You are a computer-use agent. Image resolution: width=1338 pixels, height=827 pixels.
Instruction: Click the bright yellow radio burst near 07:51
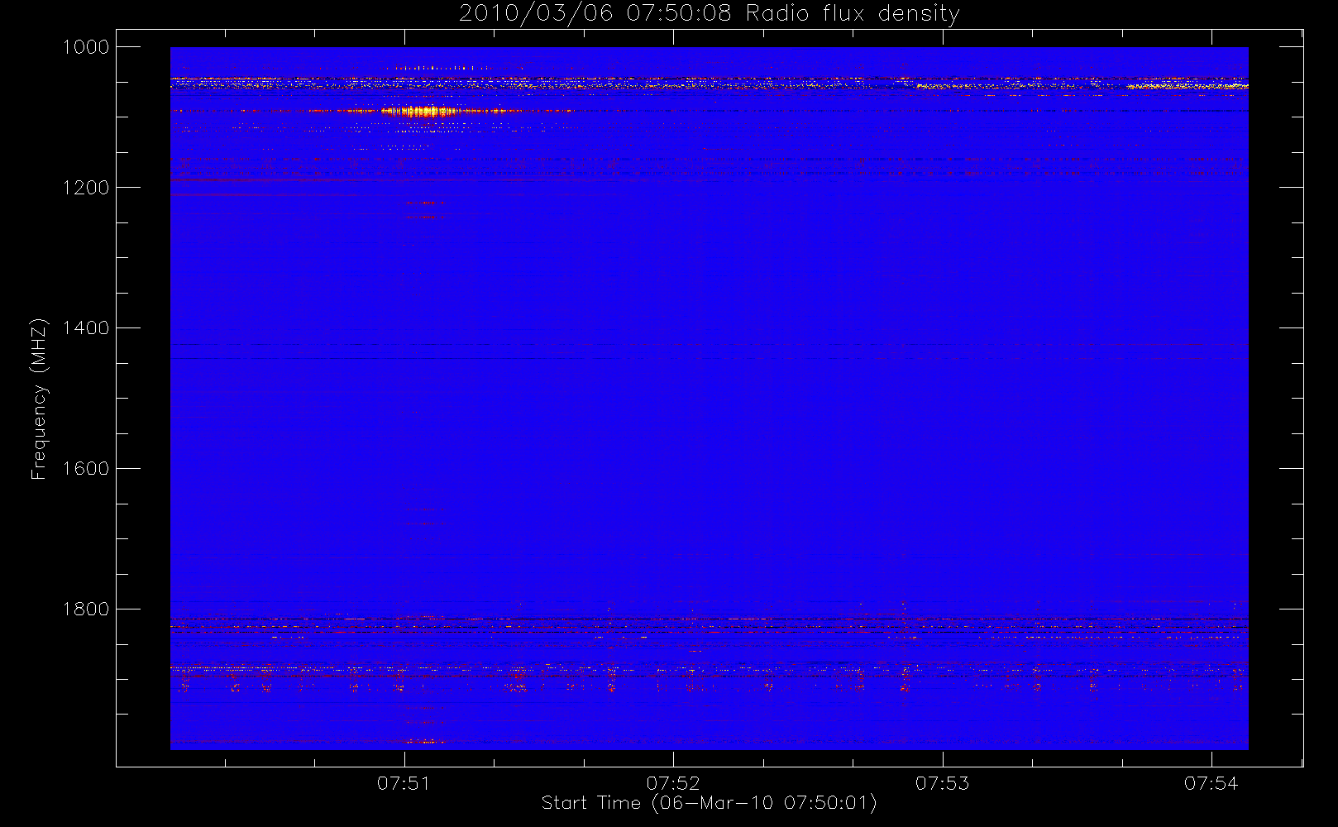click(x=423, y=111)
